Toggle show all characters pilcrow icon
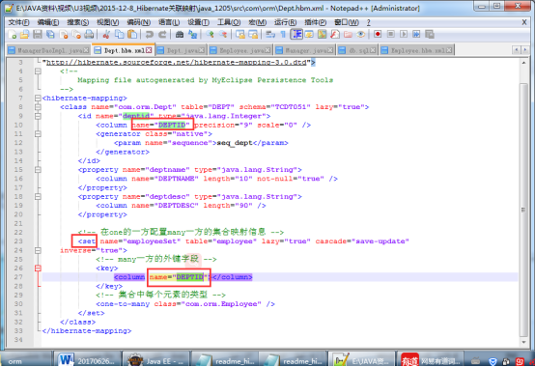This screenshot has height=367, width=535. [x=283, y=34]
